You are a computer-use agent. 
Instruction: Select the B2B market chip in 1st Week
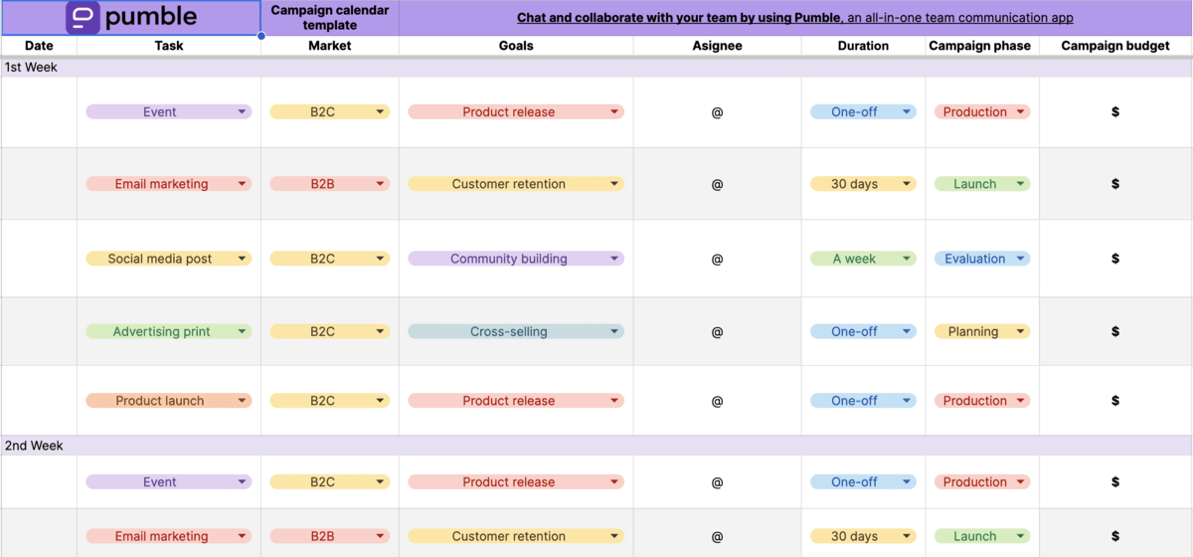click(330, 184)
